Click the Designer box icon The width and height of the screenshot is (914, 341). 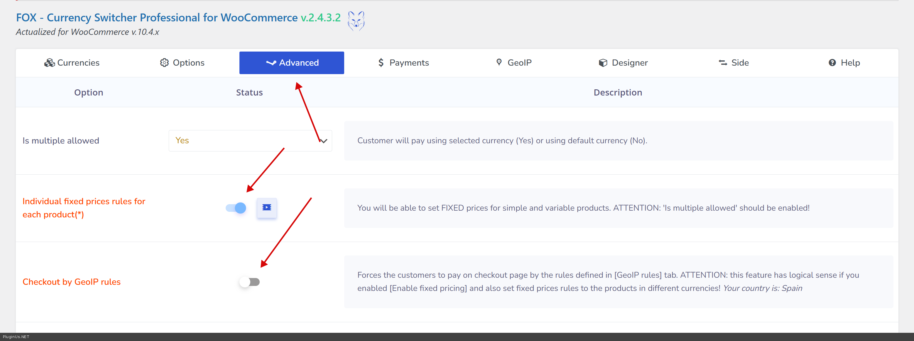pos(603,63)
